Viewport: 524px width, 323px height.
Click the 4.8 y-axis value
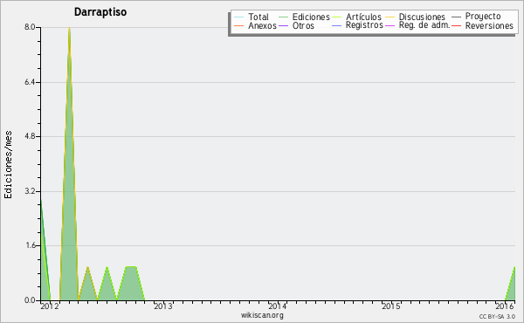pos(30,136)
